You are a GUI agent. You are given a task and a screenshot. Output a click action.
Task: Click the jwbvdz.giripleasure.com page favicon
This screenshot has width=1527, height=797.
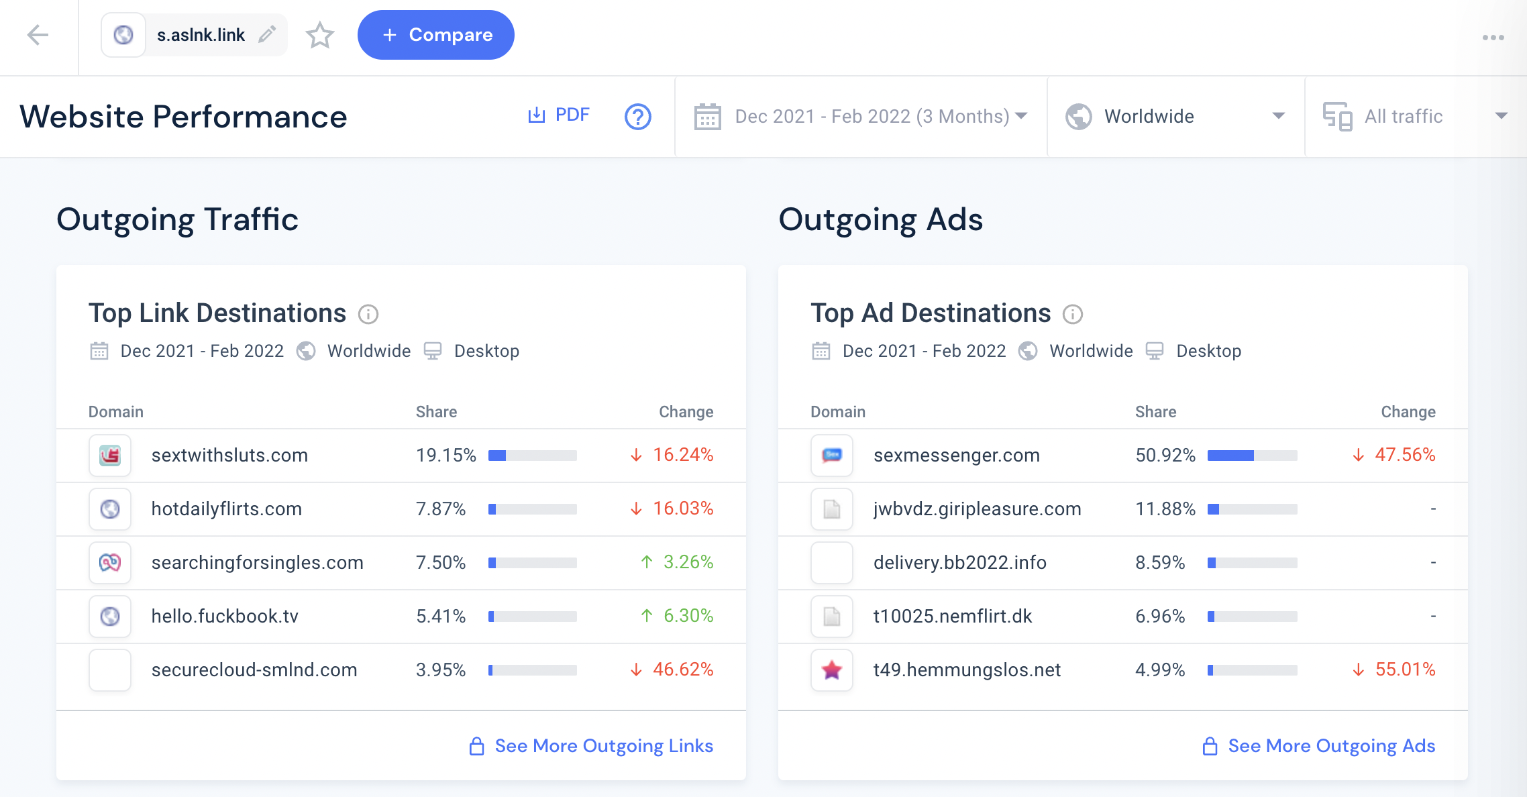[832, 509]
